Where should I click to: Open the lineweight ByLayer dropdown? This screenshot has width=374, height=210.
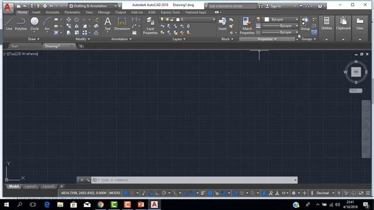pyautogui.click(x=280, y=26)
